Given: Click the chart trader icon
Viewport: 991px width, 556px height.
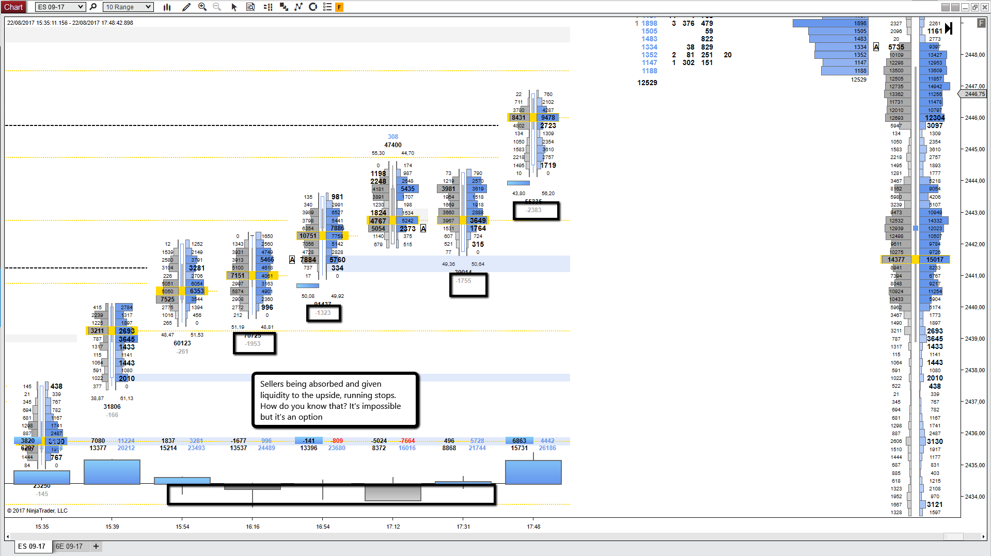Looking at the screenshot, I should click(x=284, y=7).
